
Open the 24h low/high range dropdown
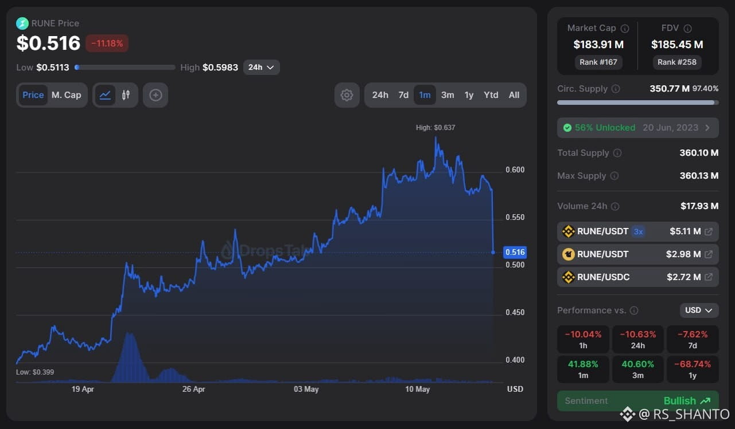tap(262, 68)
